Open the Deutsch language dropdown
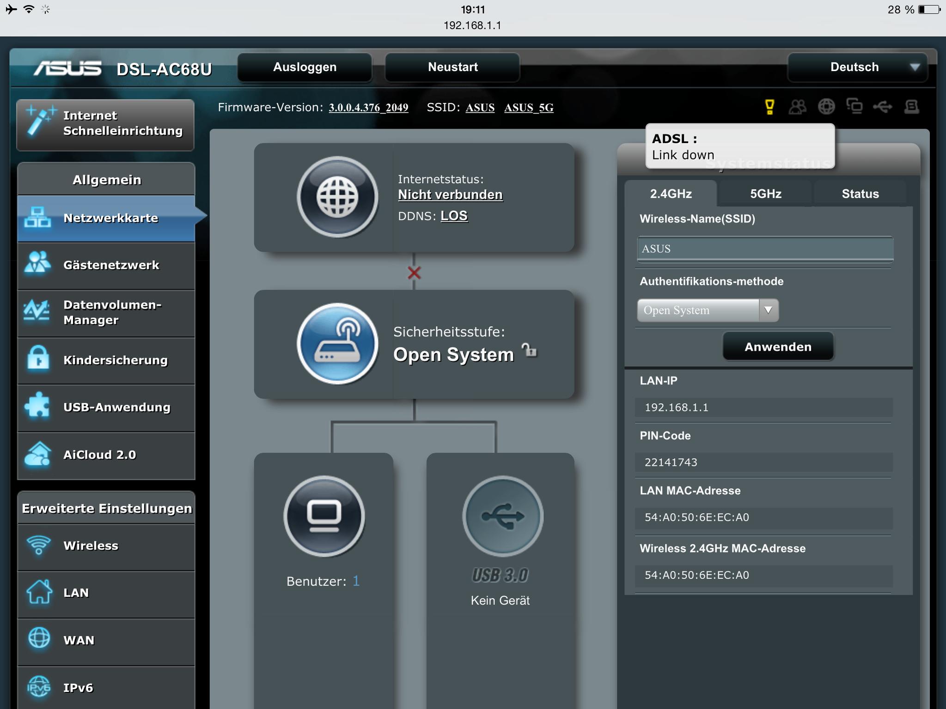The height and width of the screenshot is (709, 946). pyautogui.click(x=857, y=67)
